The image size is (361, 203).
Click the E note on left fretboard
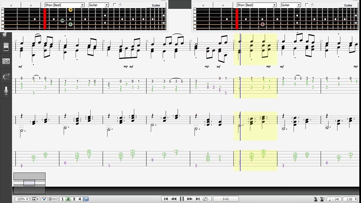pos(70,24)
